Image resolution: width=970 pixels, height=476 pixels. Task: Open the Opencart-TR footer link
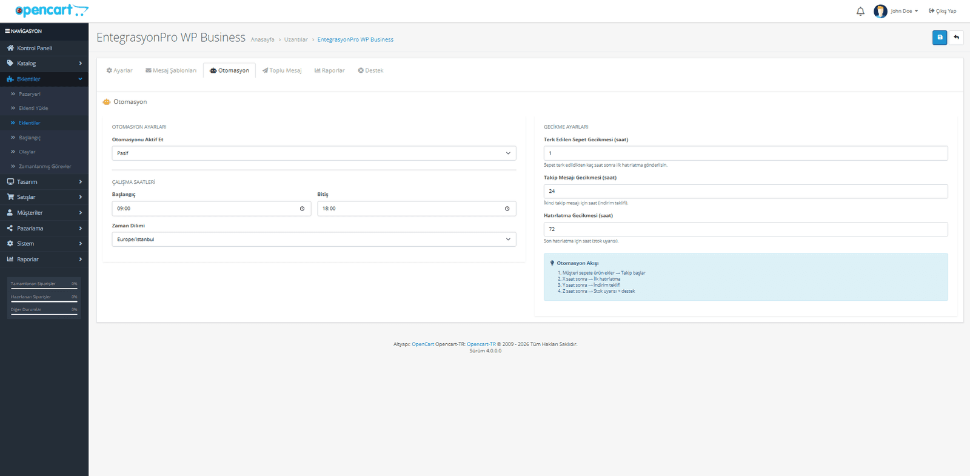[x=481, y=344]
